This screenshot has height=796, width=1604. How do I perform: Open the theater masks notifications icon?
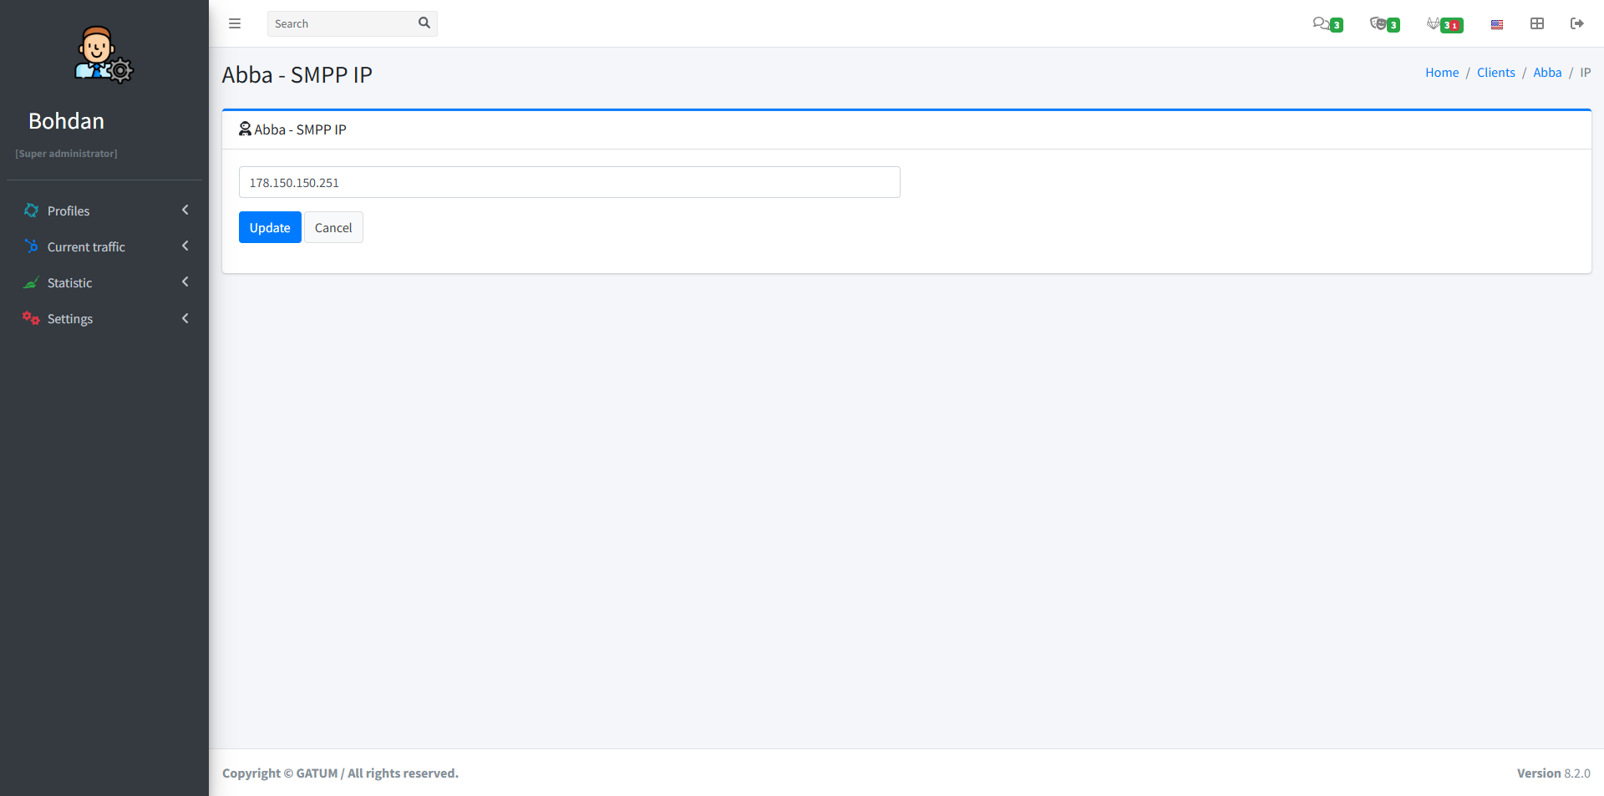point(1378,23)
